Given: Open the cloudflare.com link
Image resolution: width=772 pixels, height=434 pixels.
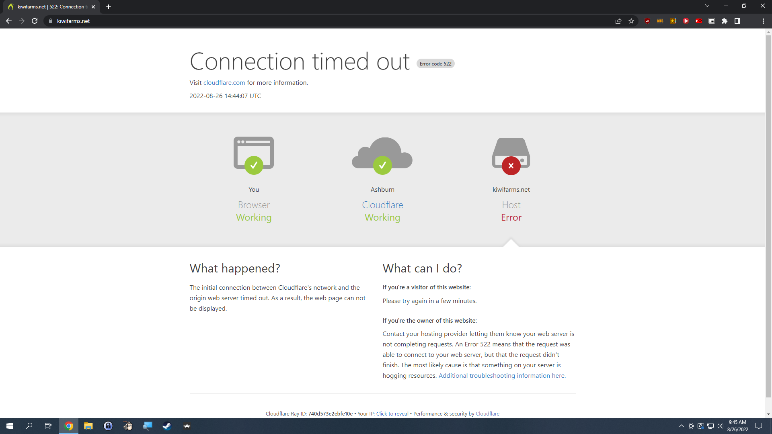Looking at the screenshot, I should tap(224, 82).
